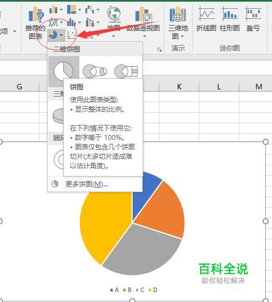Click the Map (地图) globe icon
The width and height of the screenshot is (272, 302).
(x=114, y=14)
